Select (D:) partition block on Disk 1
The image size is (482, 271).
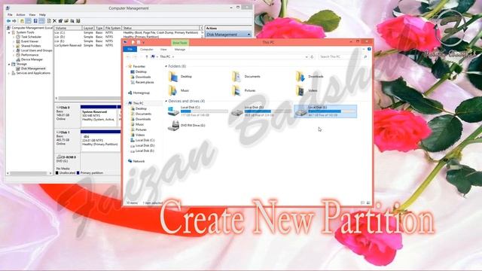[x=100, y=141]
